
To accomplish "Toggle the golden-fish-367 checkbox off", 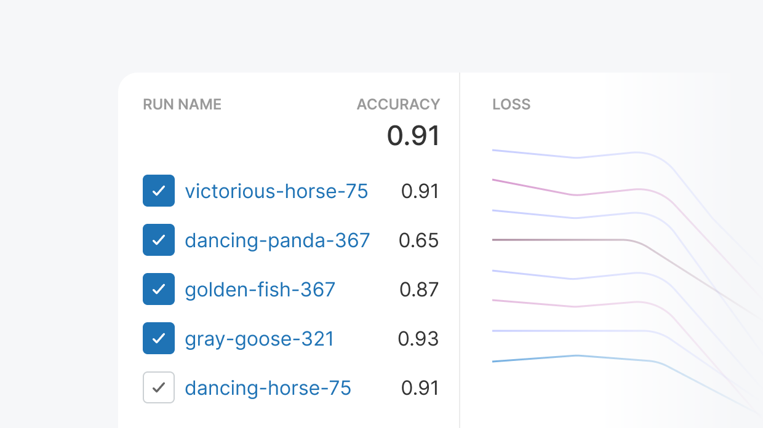I will click(159, 289).
